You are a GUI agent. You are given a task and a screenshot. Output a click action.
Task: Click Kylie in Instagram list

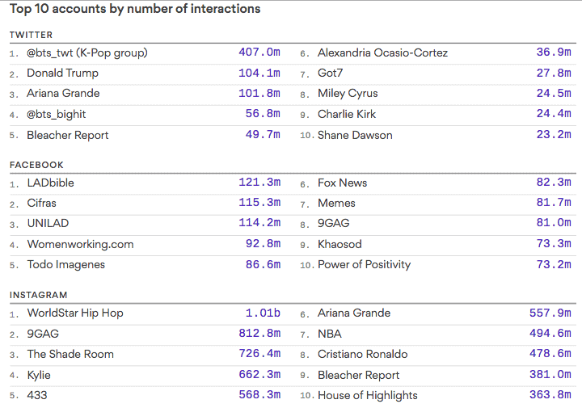40,375
